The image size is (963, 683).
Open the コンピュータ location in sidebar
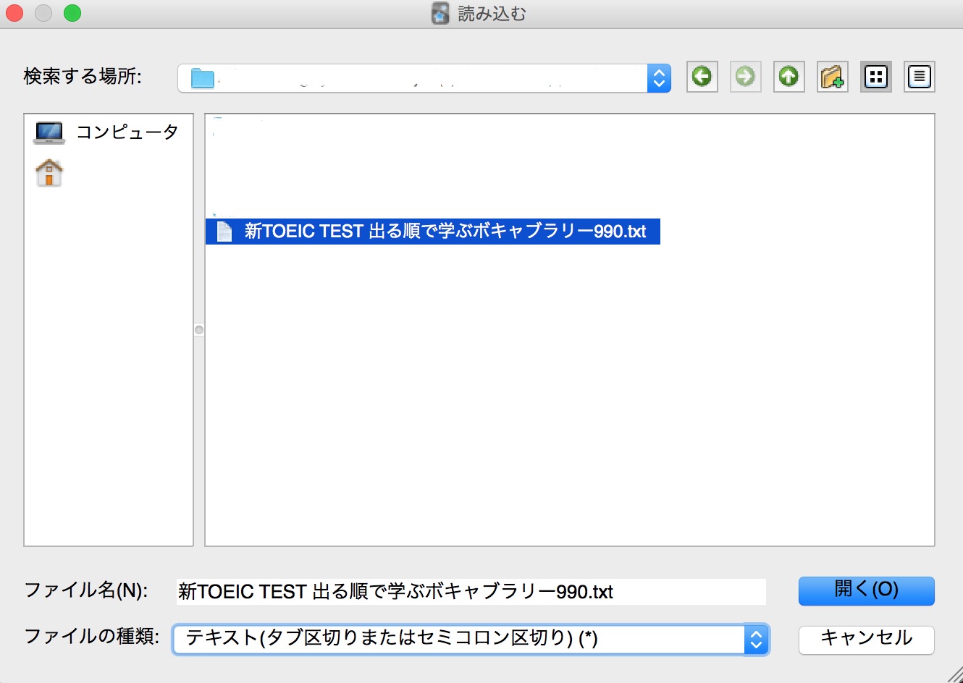(107, 132)
